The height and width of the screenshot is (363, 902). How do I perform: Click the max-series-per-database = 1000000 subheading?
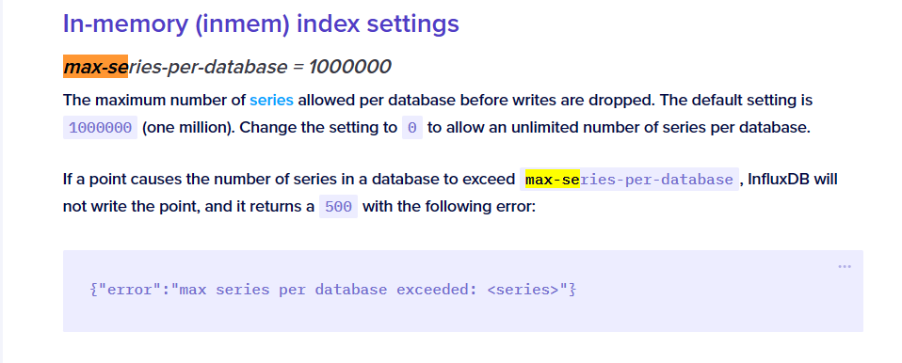pos(227,67)
